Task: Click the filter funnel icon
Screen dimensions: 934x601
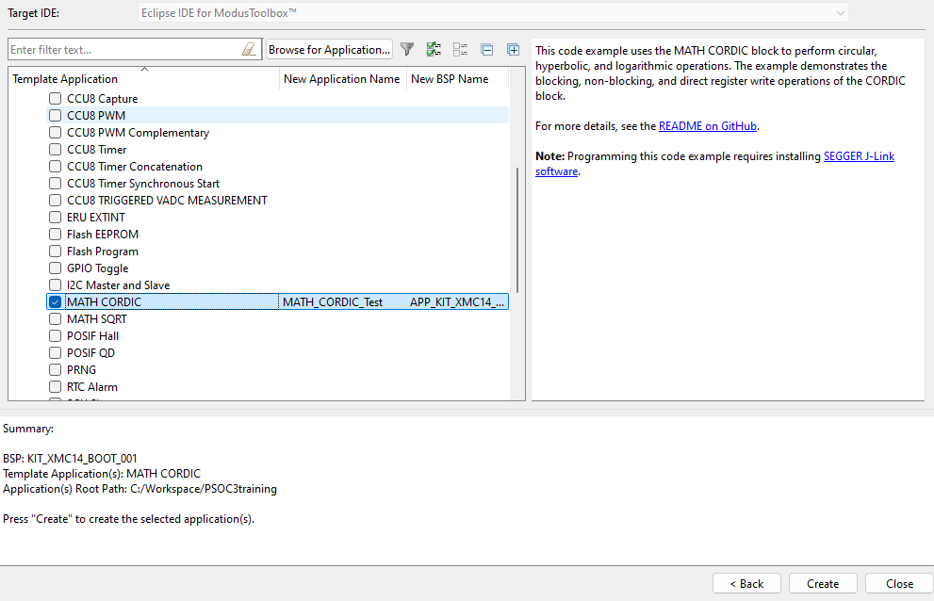Action: pos(407,49)
